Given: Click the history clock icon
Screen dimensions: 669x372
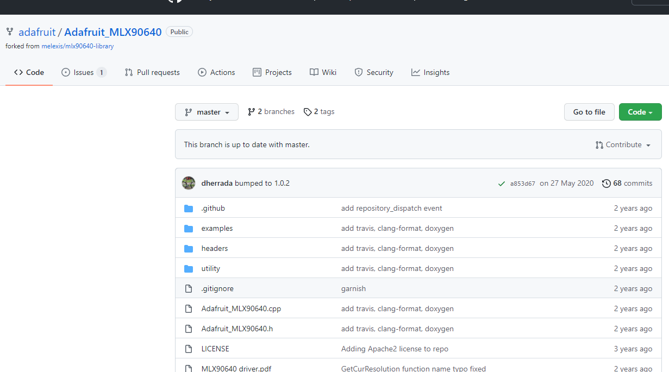Looking at the screenshot, I should (607, 184).
